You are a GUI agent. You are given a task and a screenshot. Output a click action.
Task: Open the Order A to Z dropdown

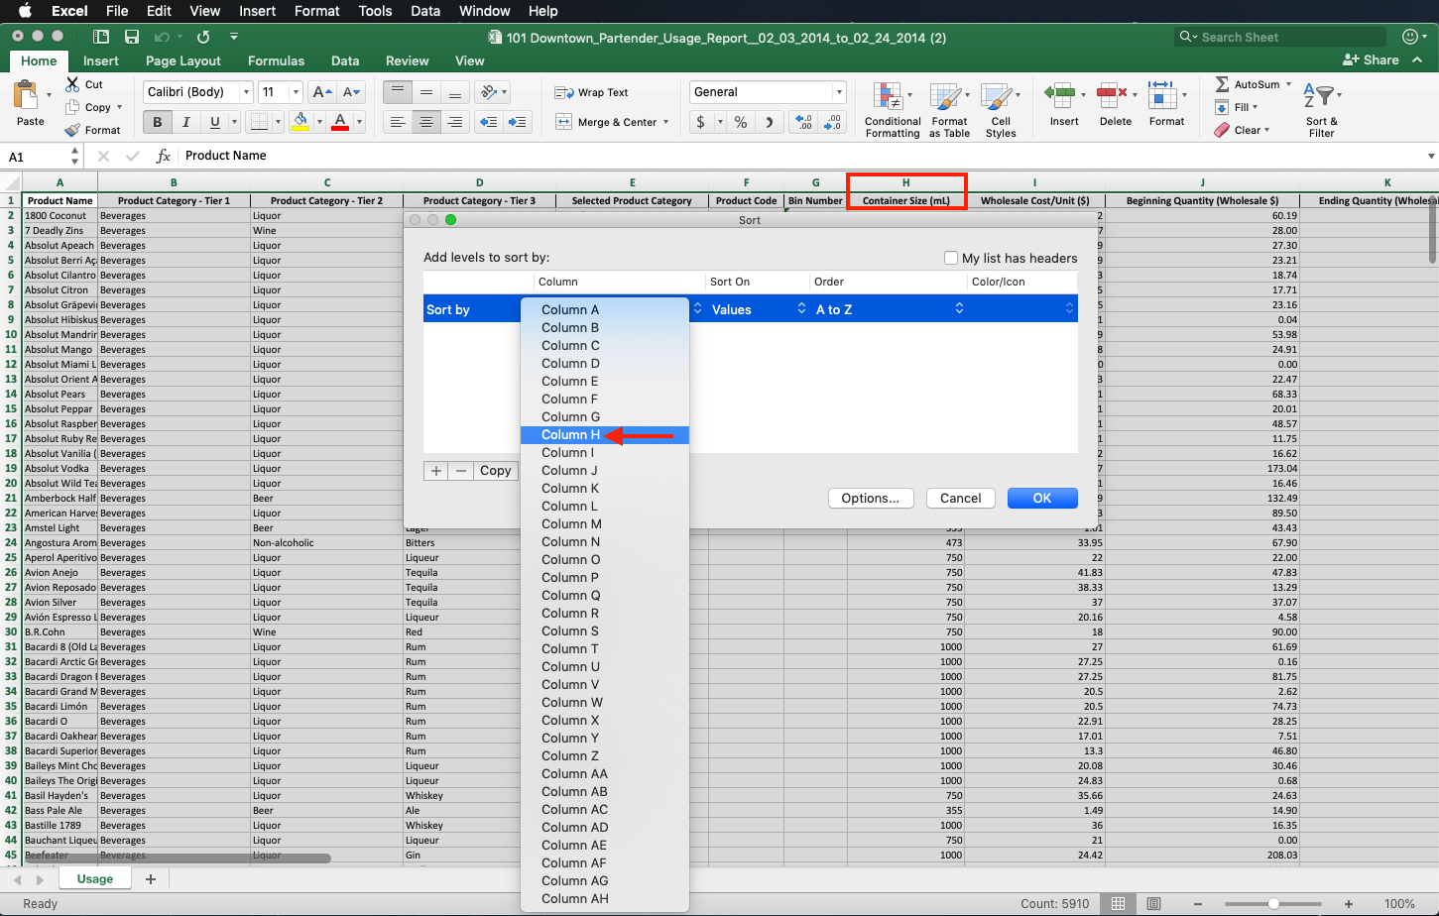point(889,309)
